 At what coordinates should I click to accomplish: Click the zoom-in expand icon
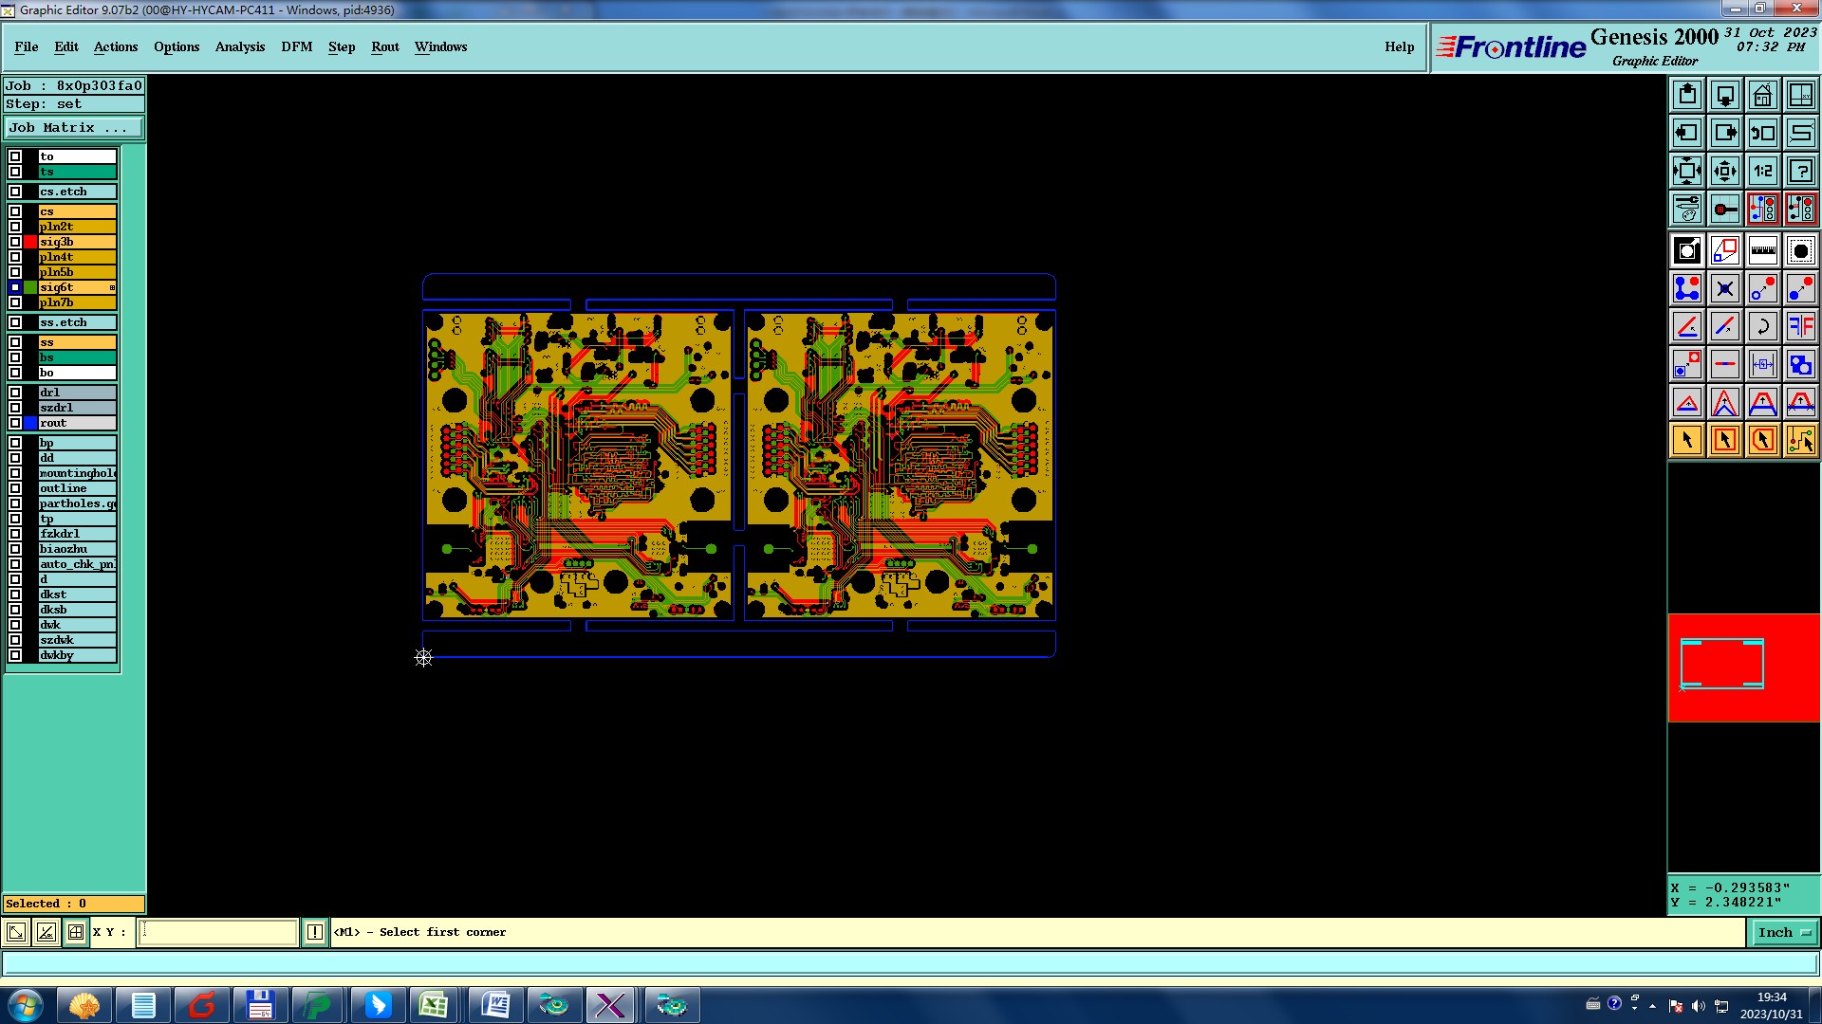(1687, 171)
